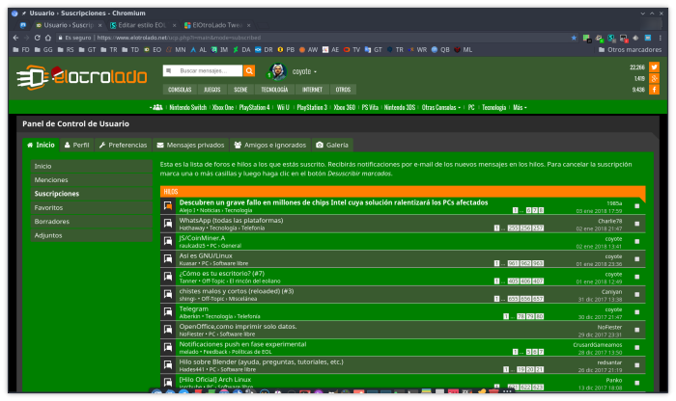Open the Mensajes privados tab
The height and width of the screenshot is (401, 676).
click(x=190, y=145)
